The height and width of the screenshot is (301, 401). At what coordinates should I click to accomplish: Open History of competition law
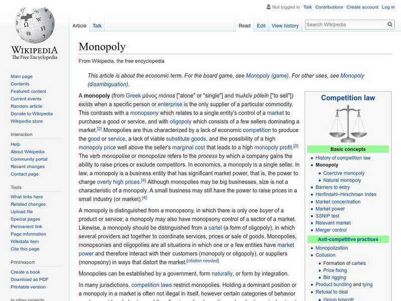coord(343,158)
